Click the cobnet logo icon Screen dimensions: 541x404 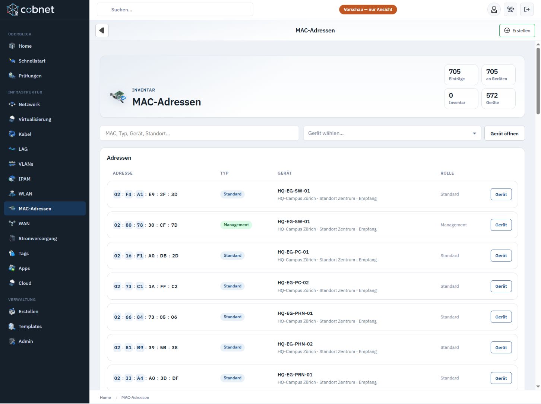[13, 10]
